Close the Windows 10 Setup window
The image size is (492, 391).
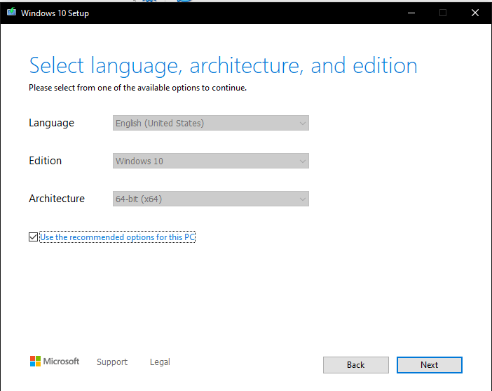coord(475,13)
